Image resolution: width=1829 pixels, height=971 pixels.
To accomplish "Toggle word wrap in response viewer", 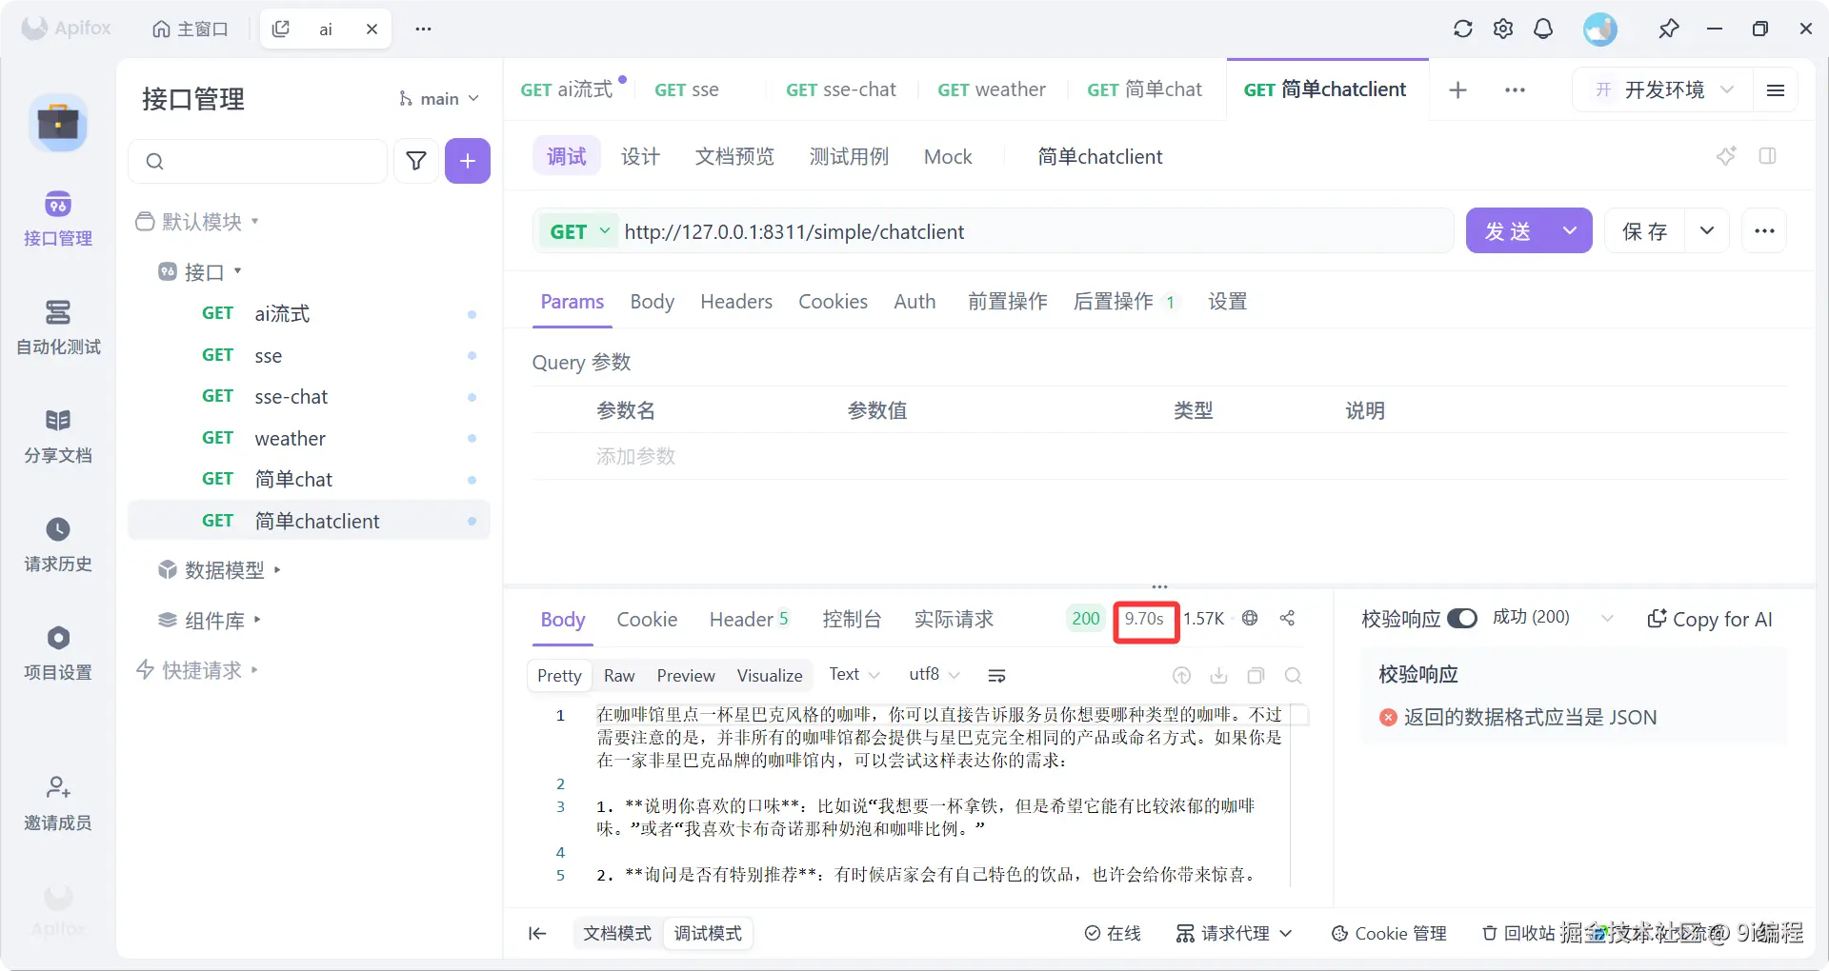I will pyautogui.click(x=996, y=675).
